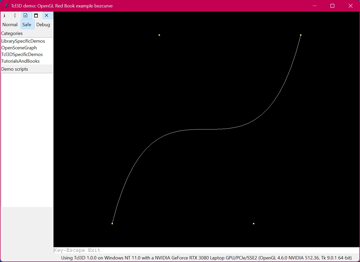360x262 pixels.
Task: Choose TutorialsAndBooks category
Action: [27, 61]
